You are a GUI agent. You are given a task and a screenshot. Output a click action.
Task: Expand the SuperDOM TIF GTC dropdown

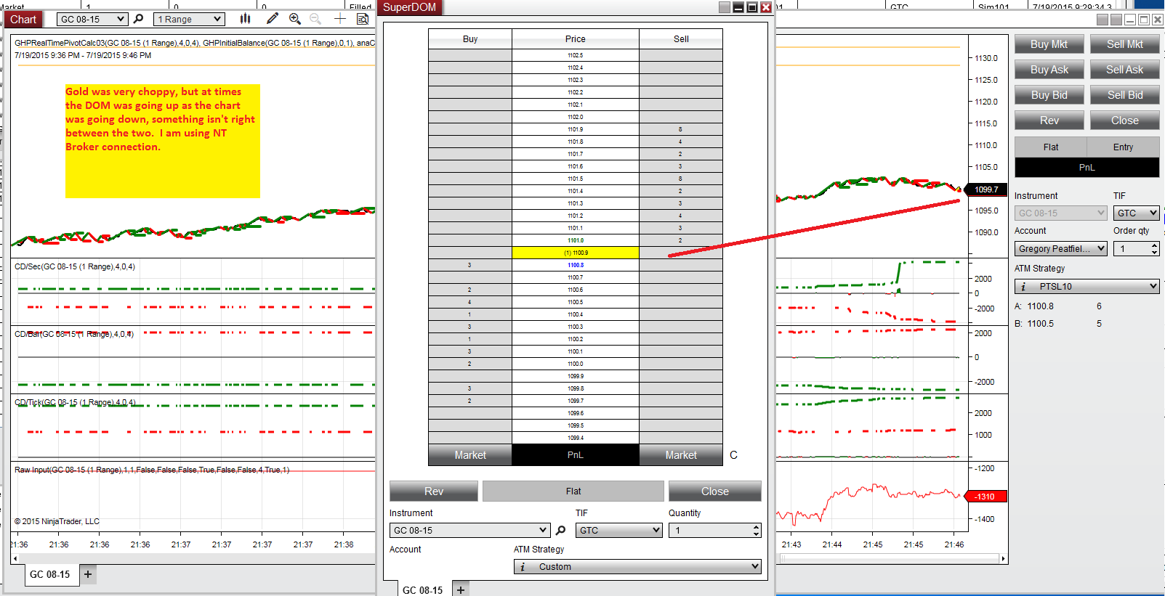click(x=619, y=531)
